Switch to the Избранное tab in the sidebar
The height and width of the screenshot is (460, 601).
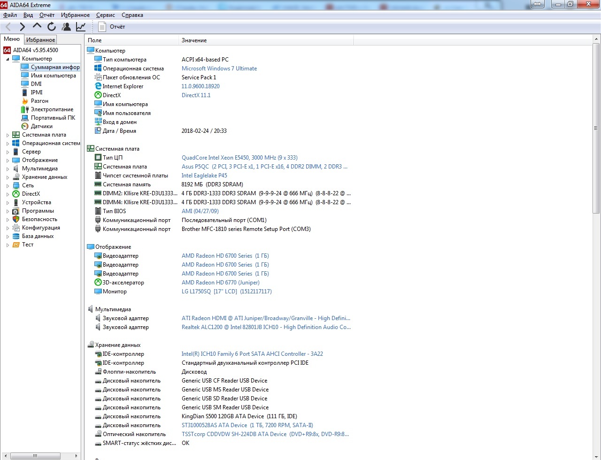click(x=40, y=40)
